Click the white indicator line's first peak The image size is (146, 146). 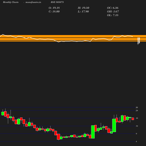(3, 34)
